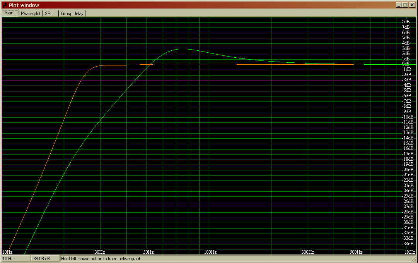Show the Group delay tab
The height and width of the screenshot is (263, 418).
(x=72, y=14)
